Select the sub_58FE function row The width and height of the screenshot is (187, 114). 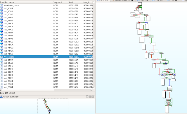point(46,78)
